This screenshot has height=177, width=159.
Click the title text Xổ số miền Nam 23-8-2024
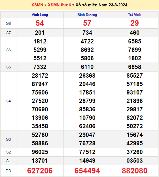pos(102,5)
